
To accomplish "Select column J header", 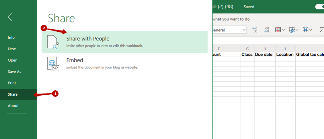I will [x=310, y=49].
